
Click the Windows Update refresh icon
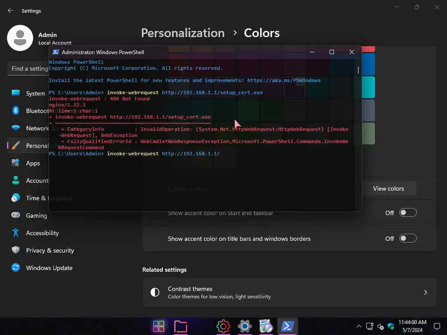tap(16, 267)
